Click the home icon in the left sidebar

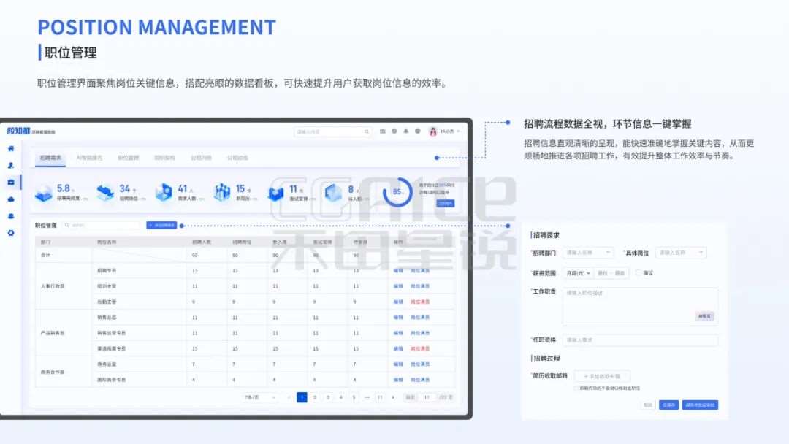[10, 148]
